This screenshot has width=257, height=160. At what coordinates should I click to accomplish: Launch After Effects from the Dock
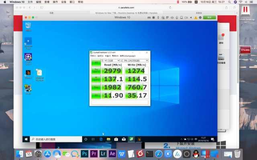pos(112,154)
